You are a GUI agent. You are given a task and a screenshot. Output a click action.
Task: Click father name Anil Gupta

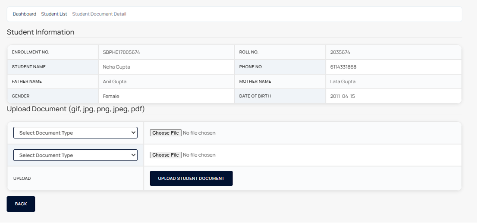point(115,82)
